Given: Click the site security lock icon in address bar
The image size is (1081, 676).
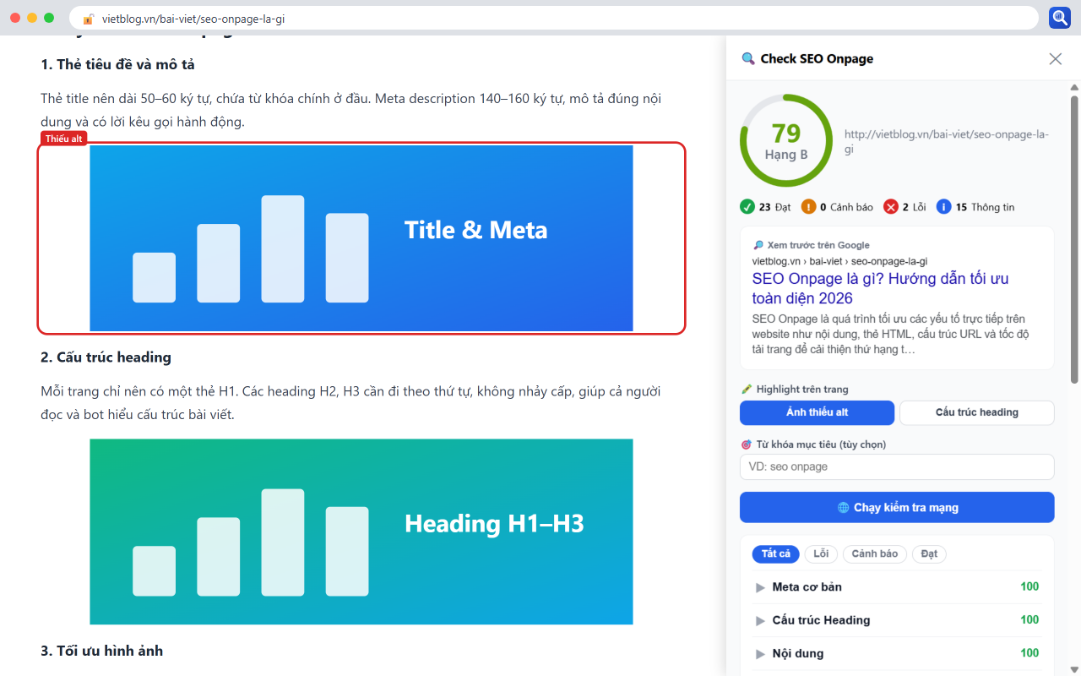Looking at the screenshot, I should tap(88, 19).
